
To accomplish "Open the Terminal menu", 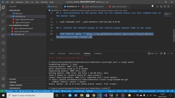I will (x=44, y=2).
